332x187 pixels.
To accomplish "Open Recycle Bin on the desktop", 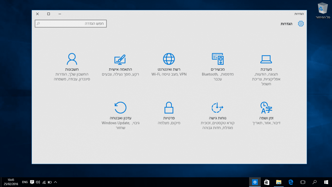I will [322, 9].
